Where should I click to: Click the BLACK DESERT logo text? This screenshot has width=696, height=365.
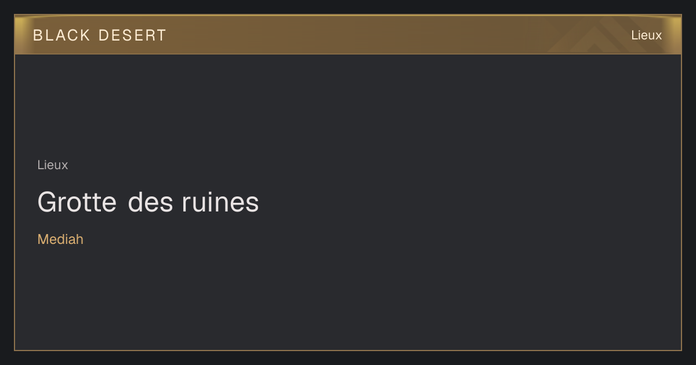coord(100,35)
